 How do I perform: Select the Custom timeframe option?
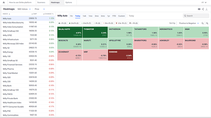(121, 16)
